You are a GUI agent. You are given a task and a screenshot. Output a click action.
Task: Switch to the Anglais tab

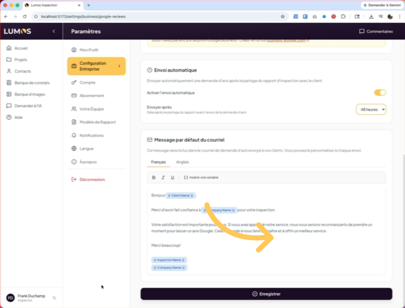[182, 162]
